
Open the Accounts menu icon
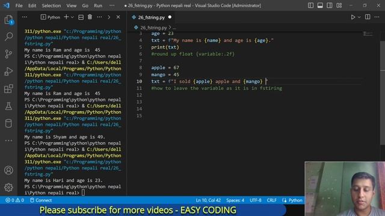point(8,170)
